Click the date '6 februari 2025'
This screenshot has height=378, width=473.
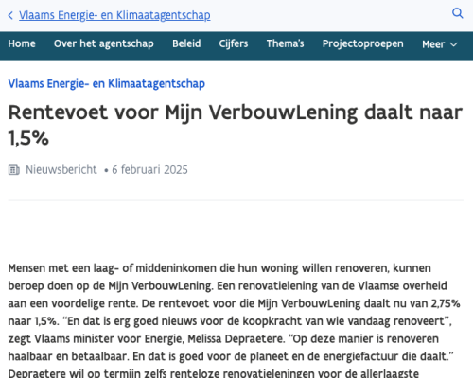[149, 170]
